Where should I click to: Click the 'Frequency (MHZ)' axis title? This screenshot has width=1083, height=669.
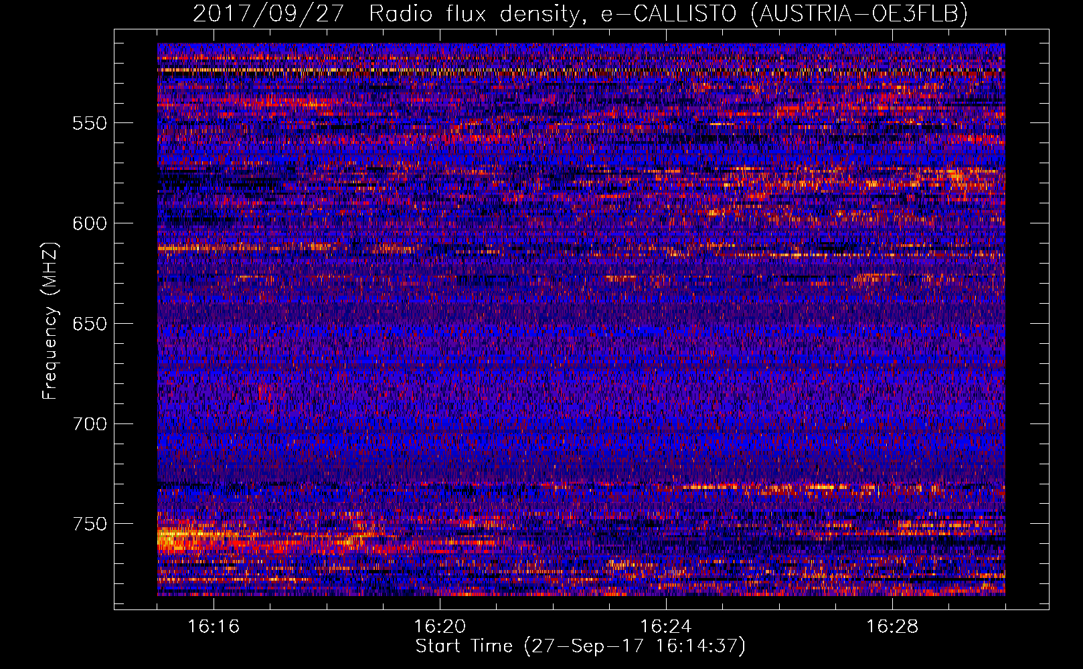click(x=51, y=320)
